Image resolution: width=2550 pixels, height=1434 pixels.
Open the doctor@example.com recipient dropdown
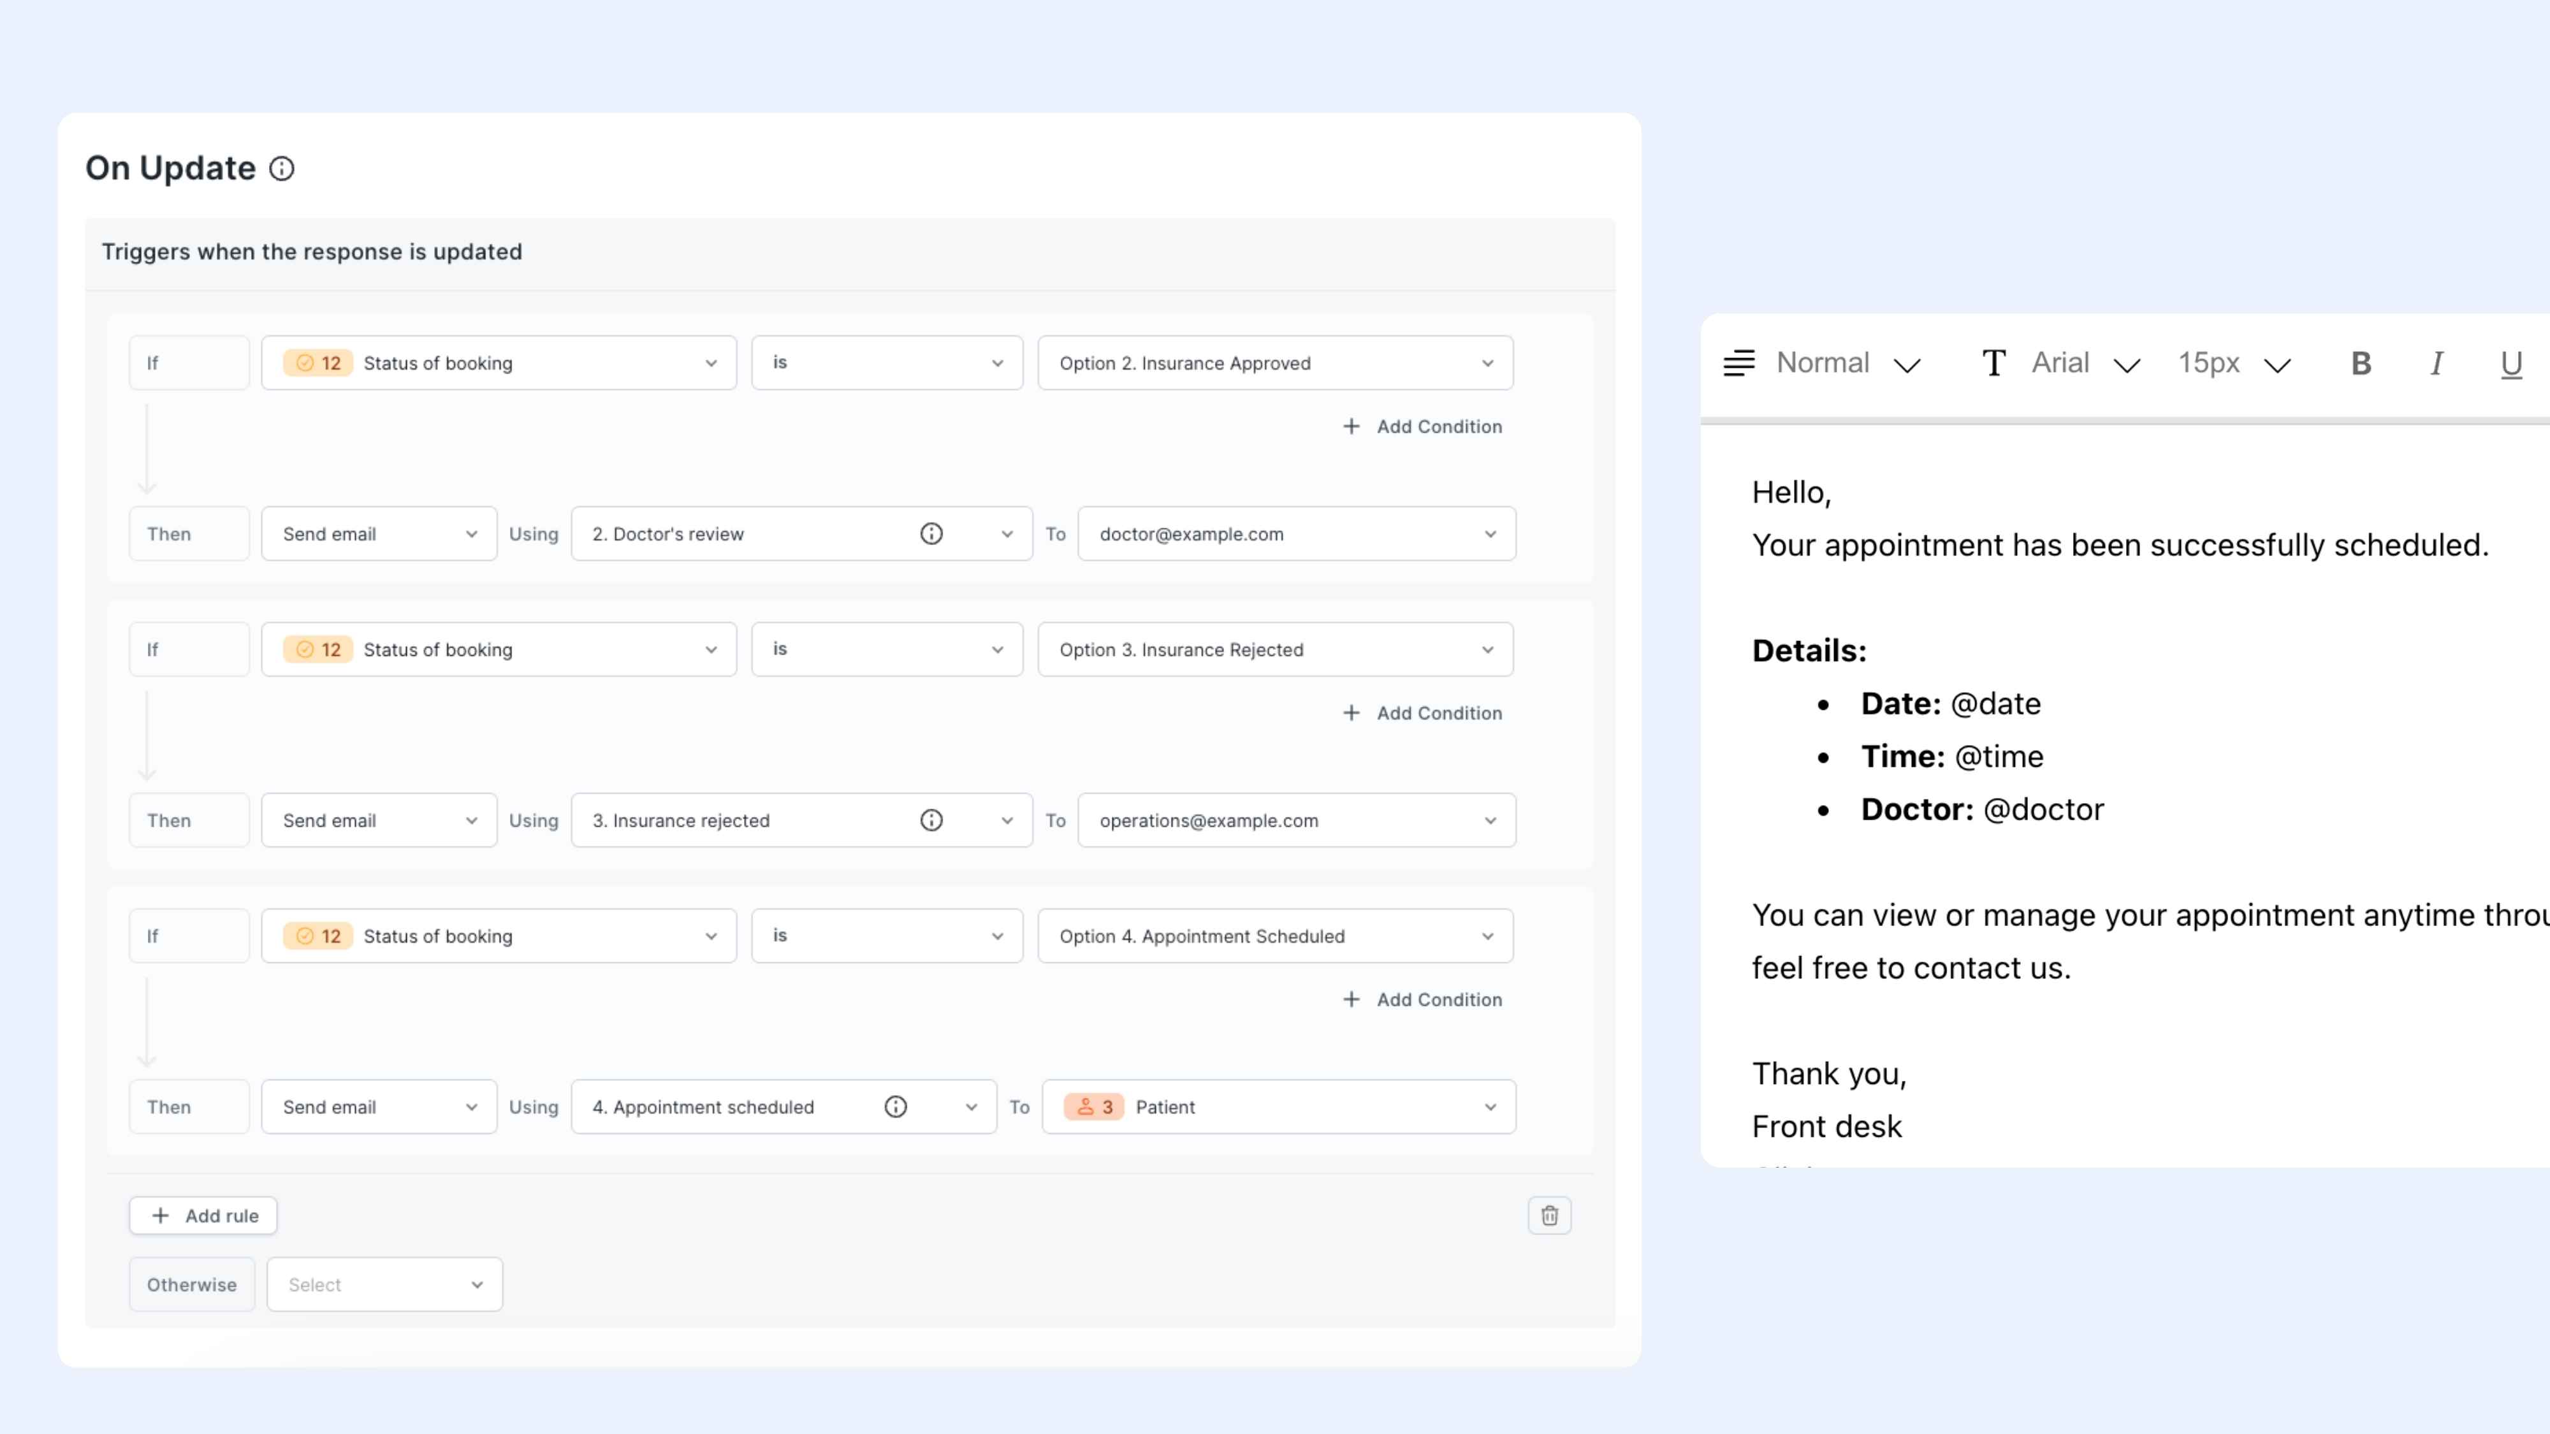click(1296, 535)
